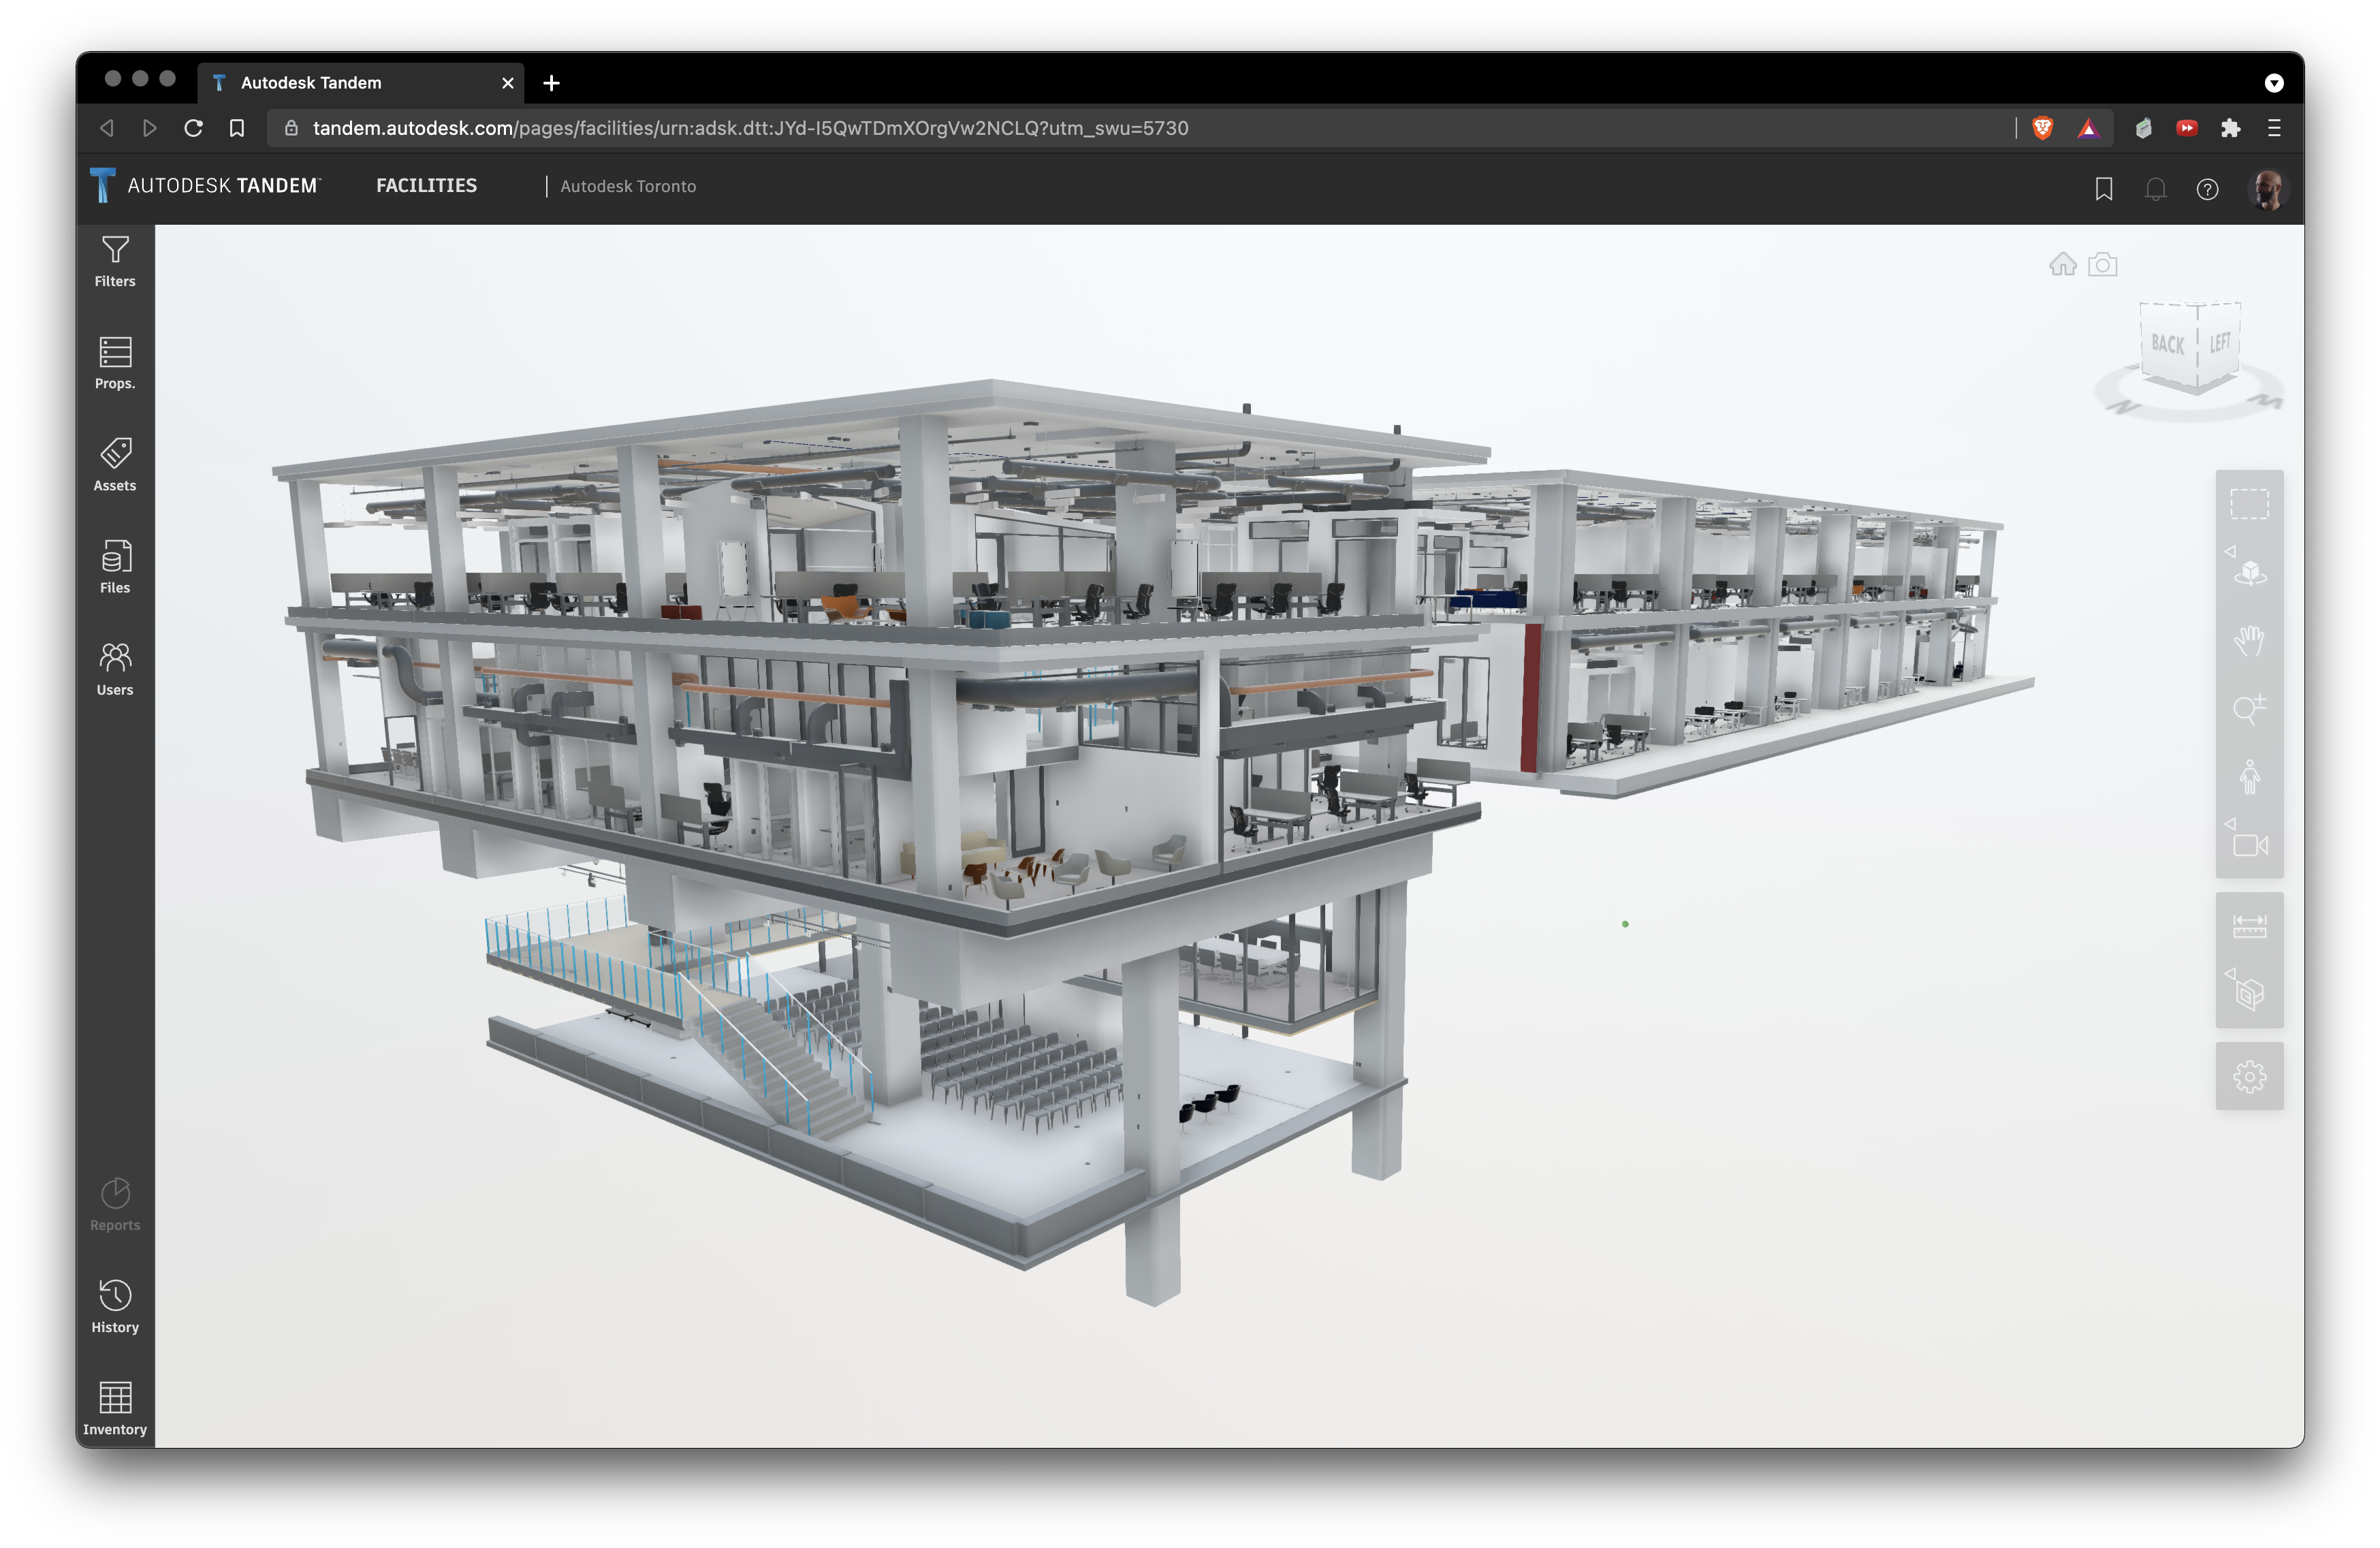This screenshot has height=1548, width=2380.
Task: Expand the Section tool flyout
Action: click(2230, 973)
